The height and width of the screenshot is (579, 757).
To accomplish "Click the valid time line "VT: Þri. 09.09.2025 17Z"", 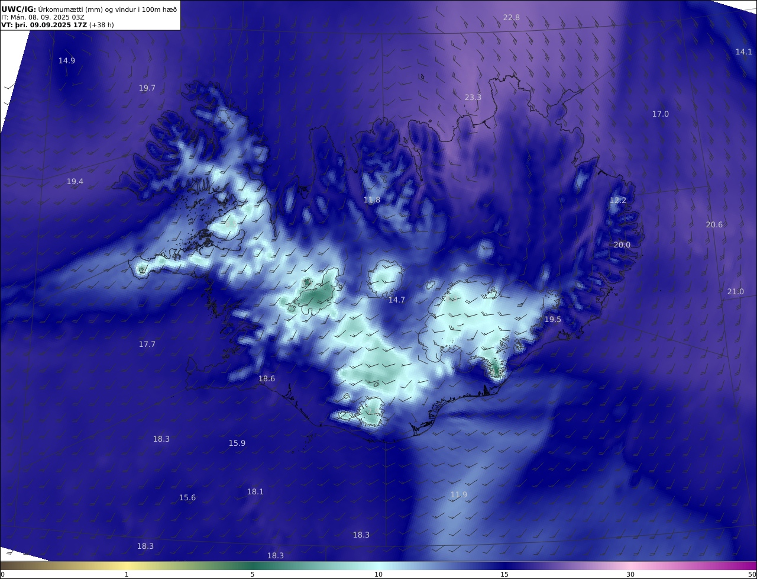I will pos(44,25).
